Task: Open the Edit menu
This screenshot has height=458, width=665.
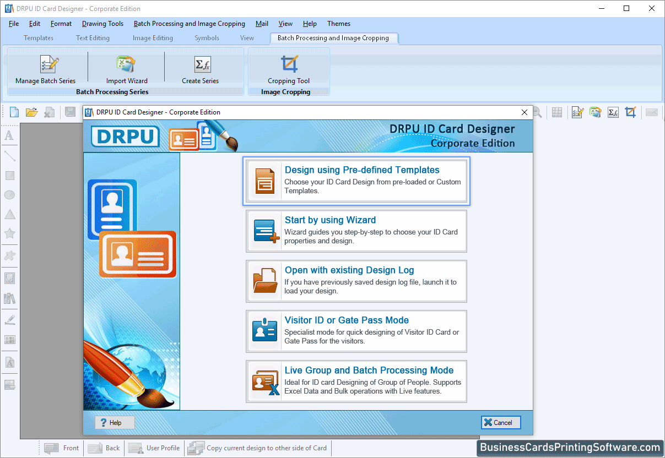Action: tap(35, 24)
